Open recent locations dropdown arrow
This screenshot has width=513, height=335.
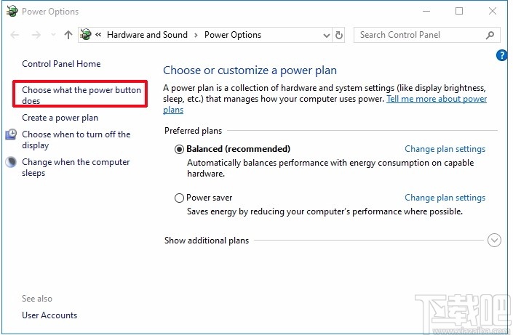[52, 35]
